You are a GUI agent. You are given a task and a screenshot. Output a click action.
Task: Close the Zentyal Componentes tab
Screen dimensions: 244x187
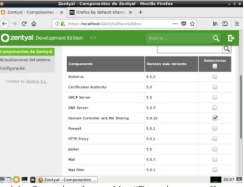(x=62, y=12)
